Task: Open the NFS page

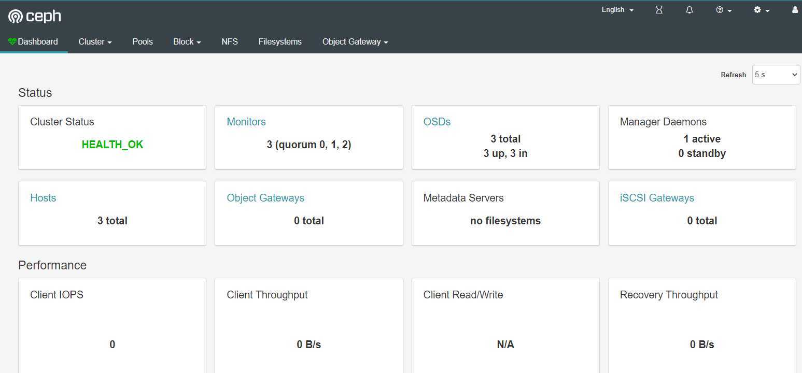Action: (x=230, y=41)
